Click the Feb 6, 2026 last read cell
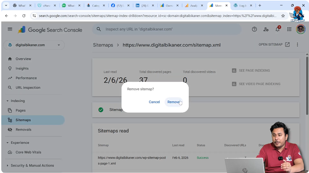 coord(180,158)
